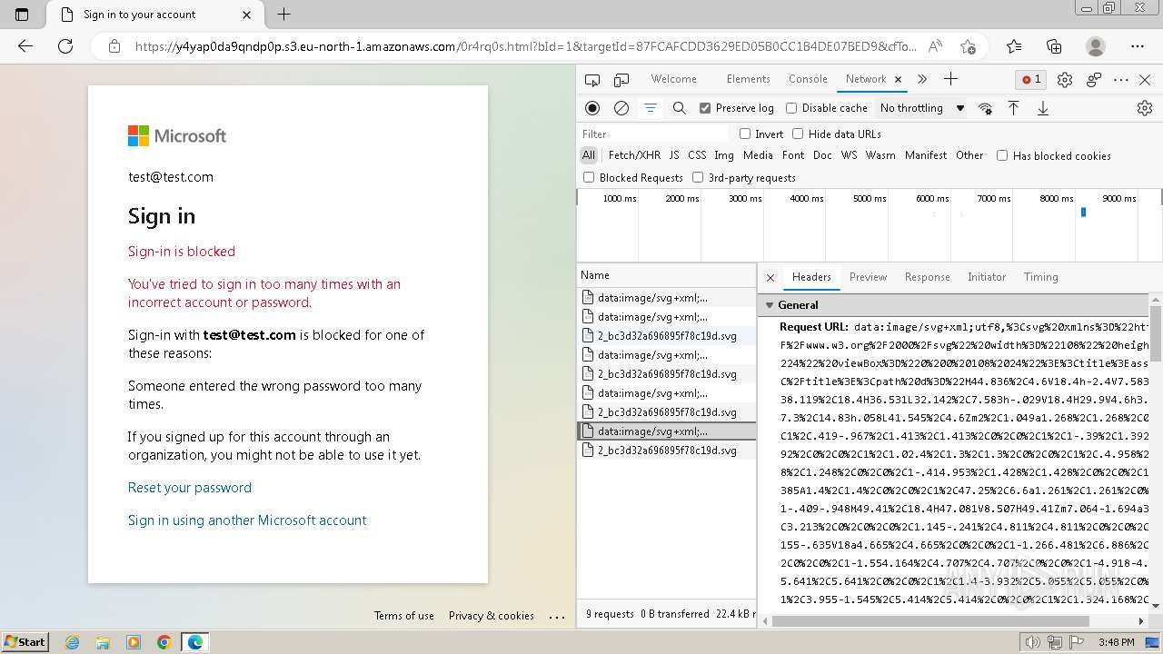1163x654 pixels.
Task: Open the Privacy & cookies link
Action: tap(492, 616)
